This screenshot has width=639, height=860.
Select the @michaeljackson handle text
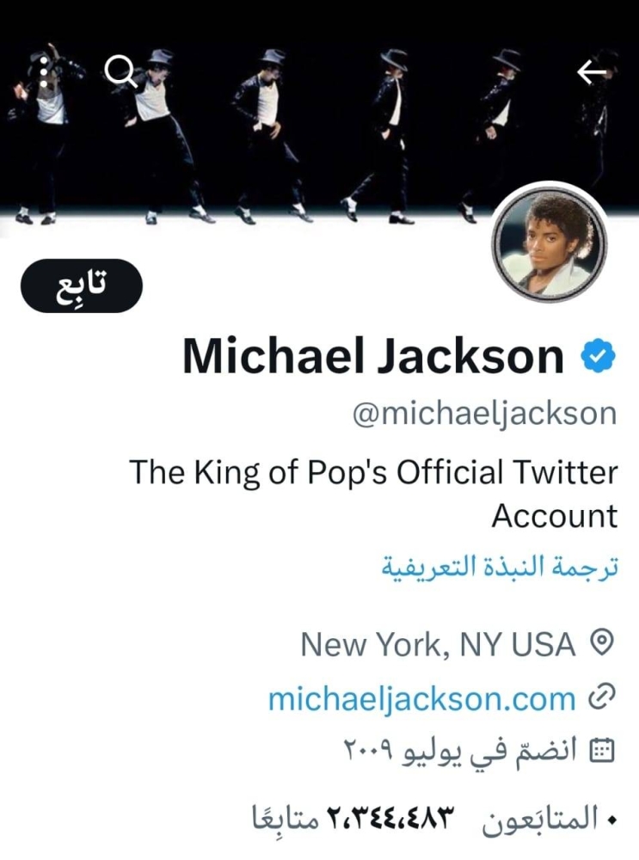(485, 414)
